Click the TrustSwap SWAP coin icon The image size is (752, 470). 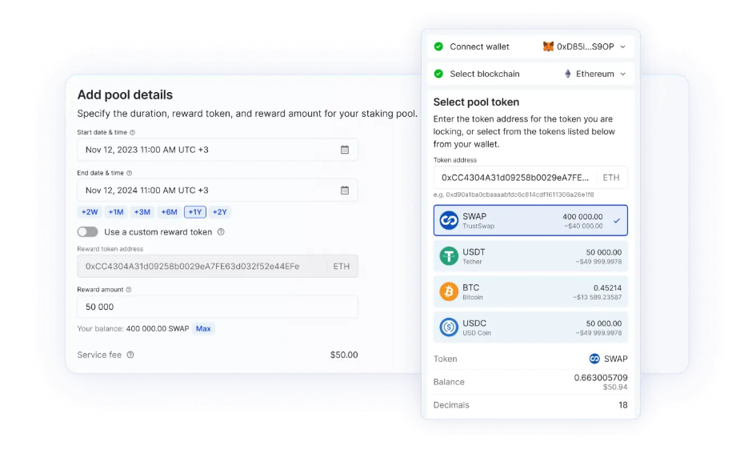coord(450,221)
